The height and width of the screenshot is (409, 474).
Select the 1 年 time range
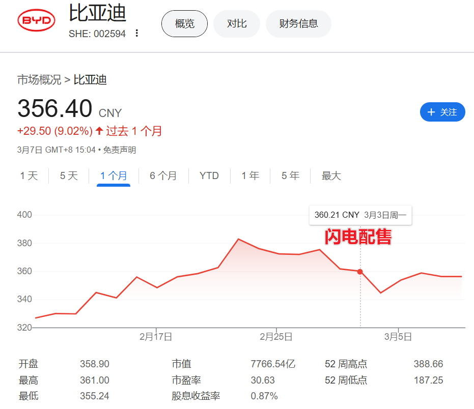250,176
